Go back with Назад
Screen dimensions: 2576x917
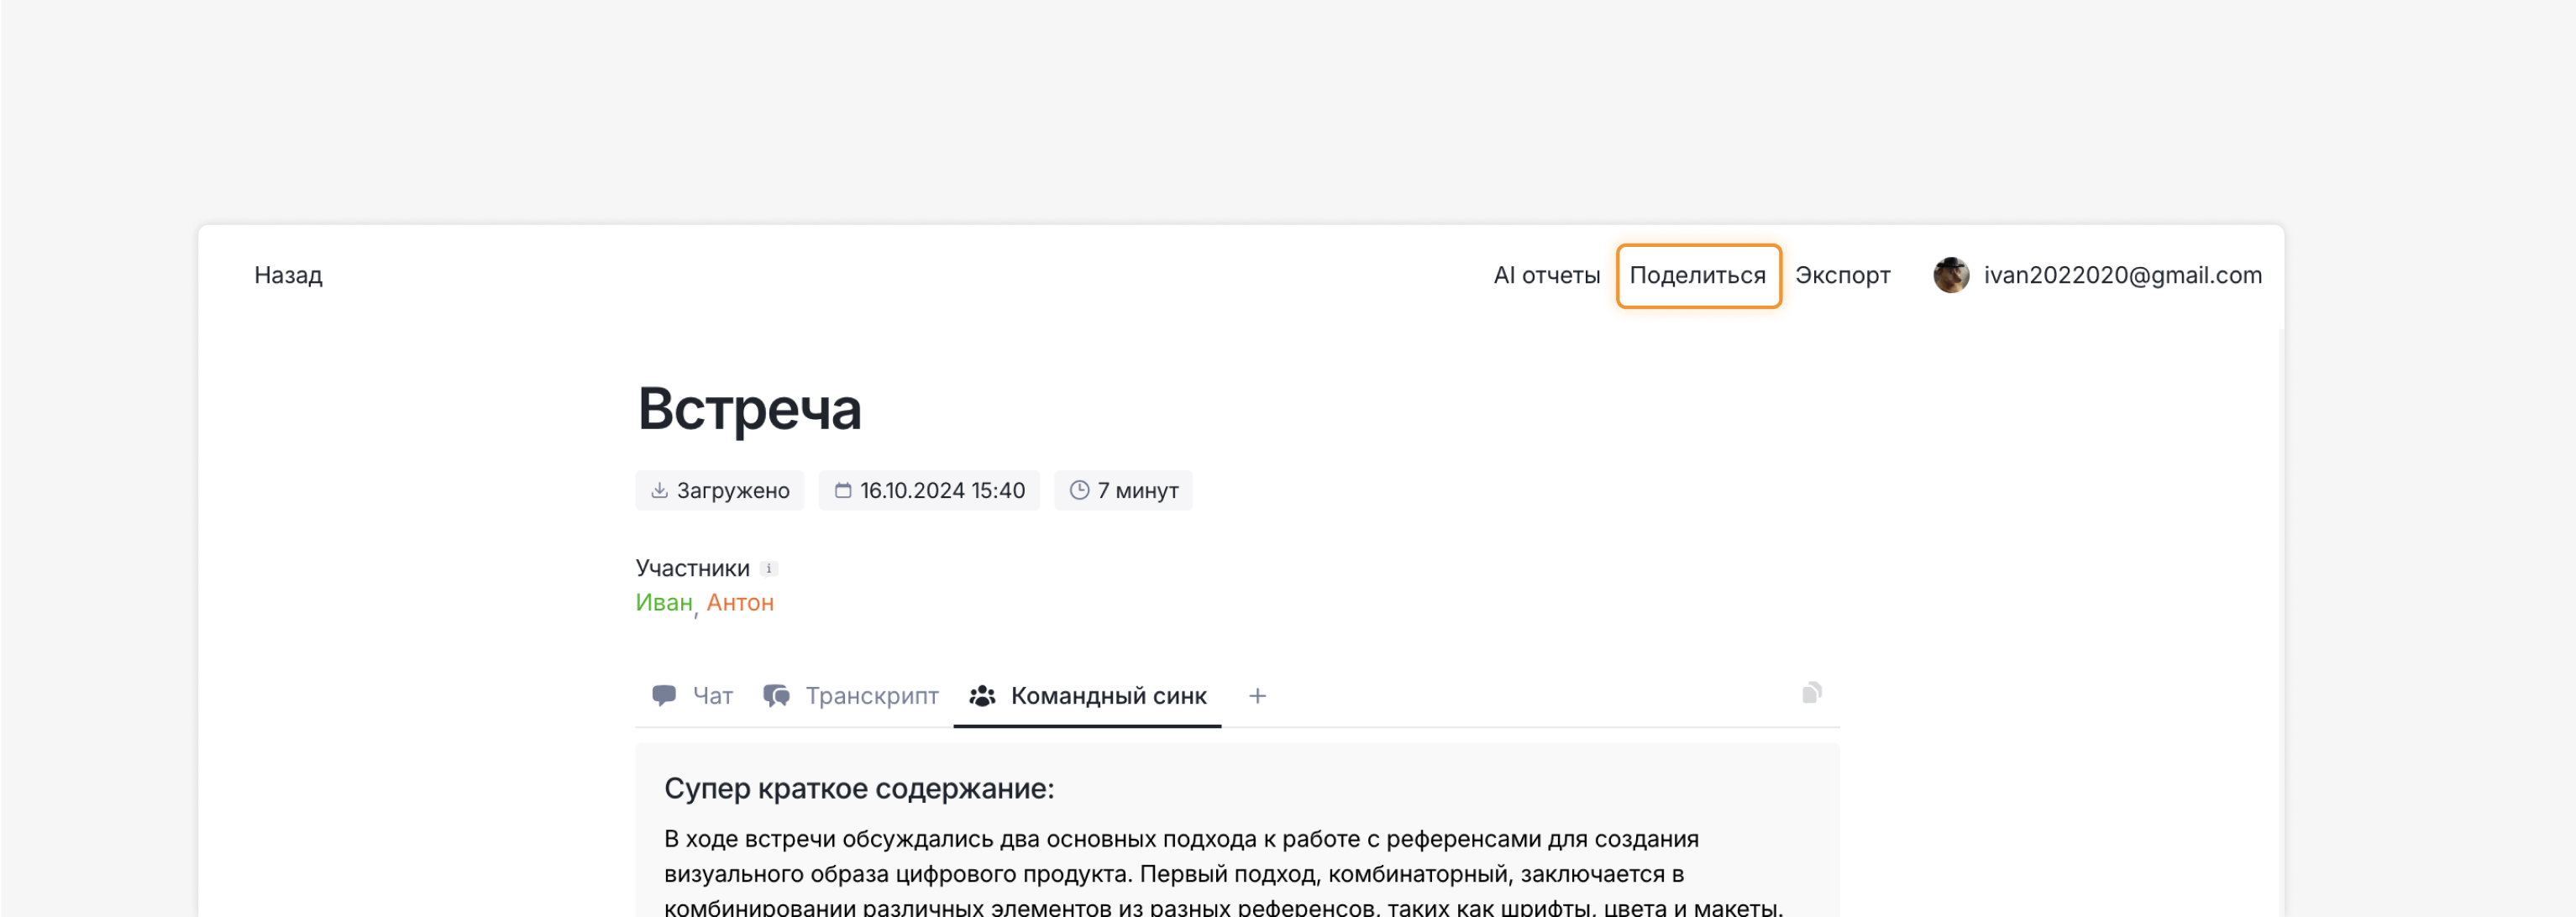(288, 275)
